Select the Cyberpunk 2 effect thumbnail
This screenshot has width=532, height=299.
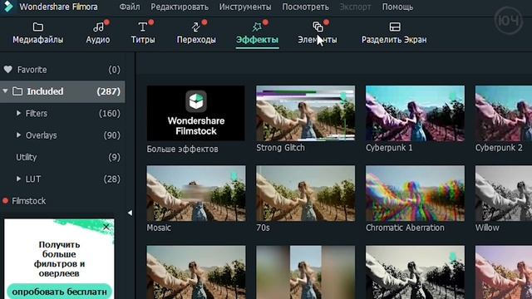[x=504, y=113]
